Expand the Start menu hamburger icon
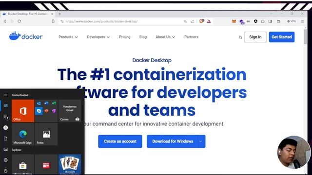312x175 pixels. coord(5,95)
